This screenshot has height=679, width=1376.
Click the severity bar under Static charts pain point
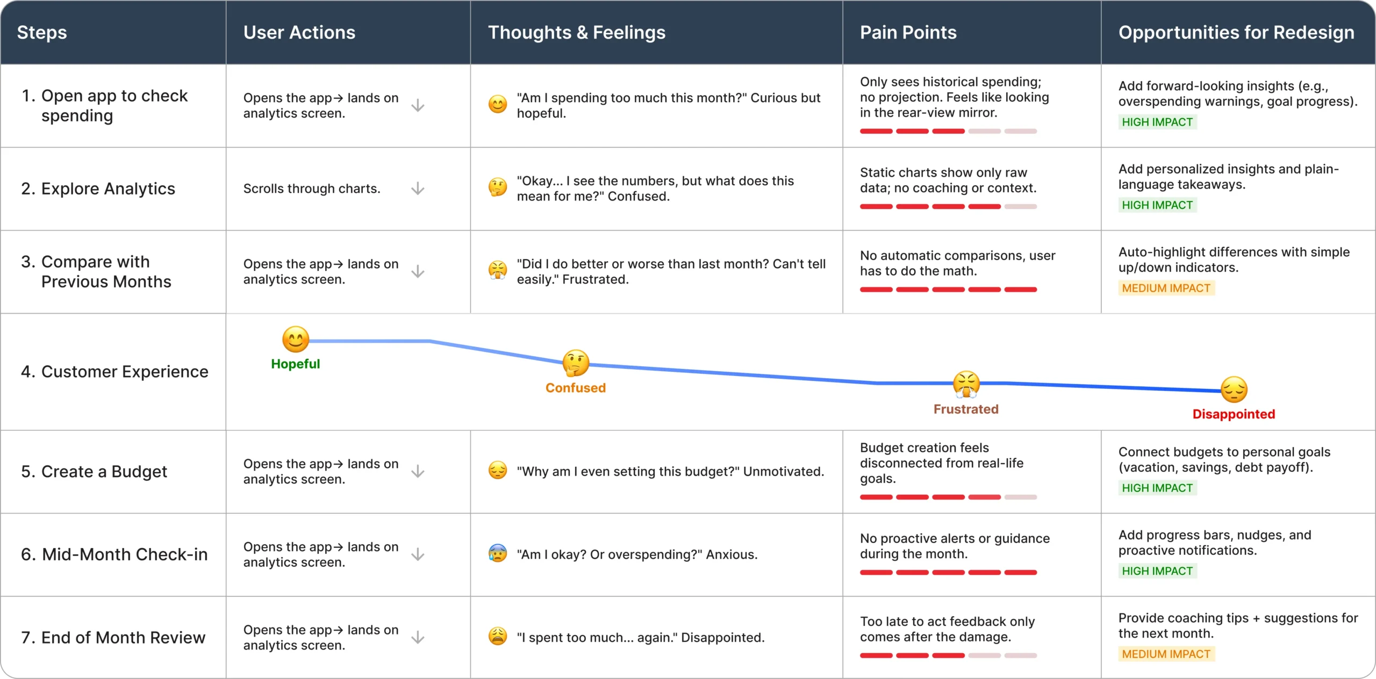(x=948, y=206)
